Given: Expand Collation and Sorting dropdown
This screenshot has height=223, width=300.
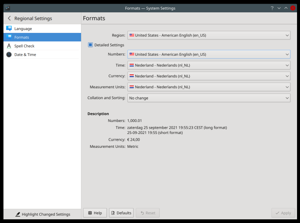Looking at the screenshot, I should point(208,98).
